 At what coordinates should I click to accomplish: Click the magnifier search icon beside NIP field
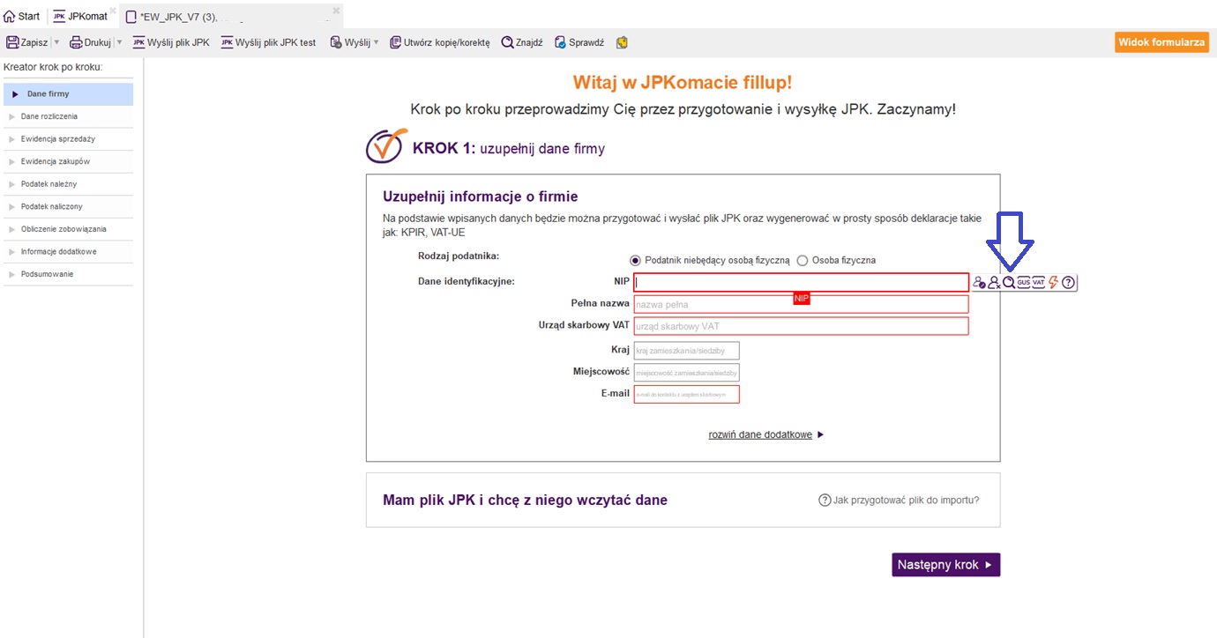click(1008, 283)
